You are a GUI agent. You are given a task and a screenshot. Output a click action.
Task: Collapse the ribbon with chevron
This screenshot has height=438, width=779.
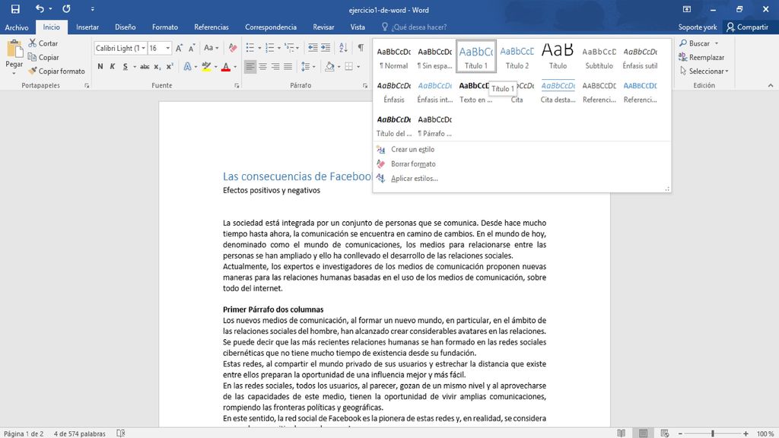click(771, 85)
